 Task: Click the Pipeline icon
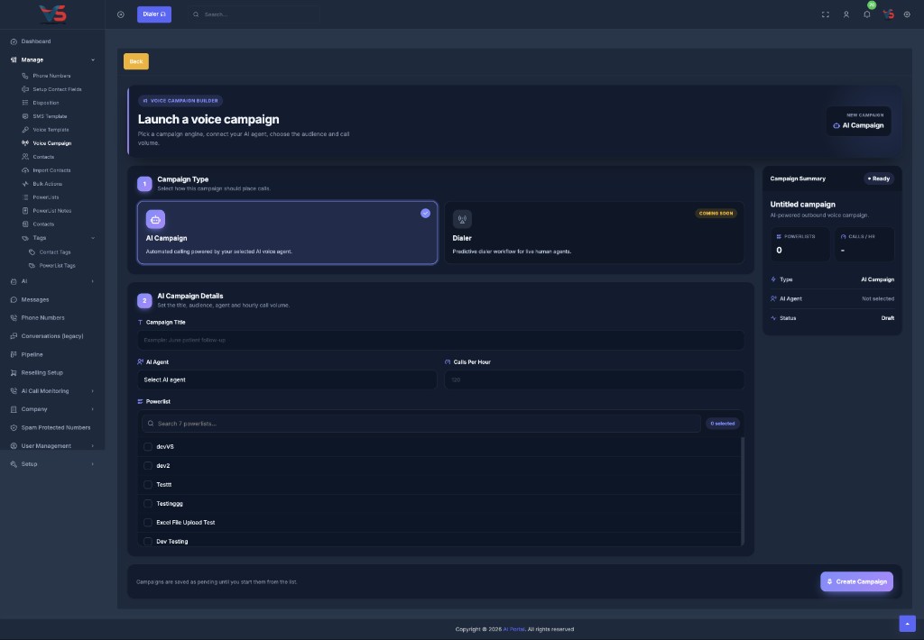coord(14,354)
